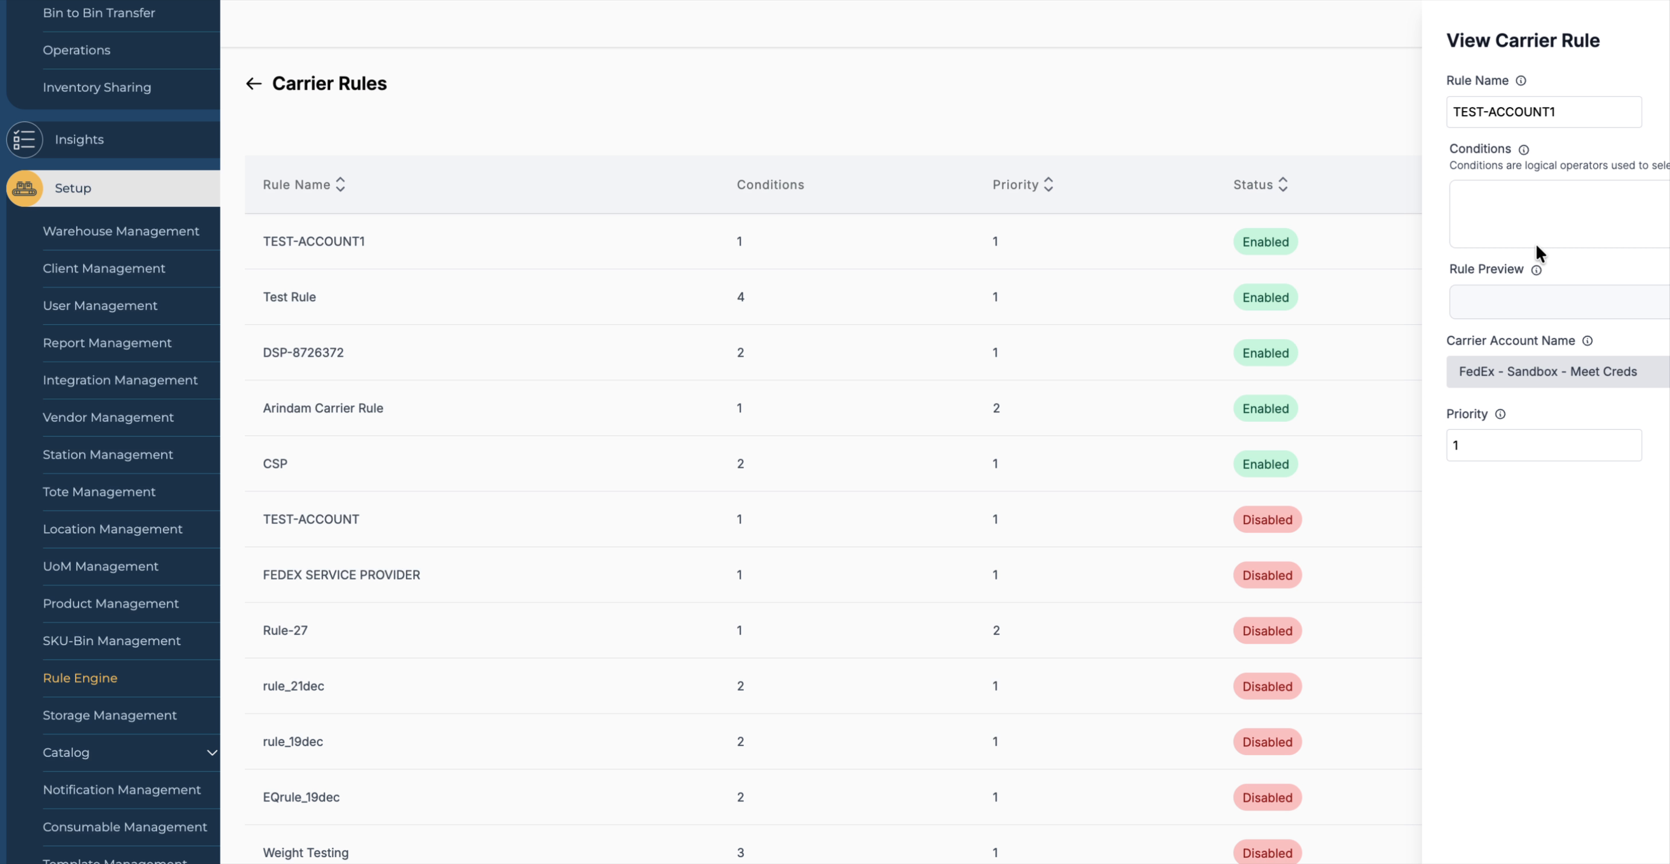The image size is (1670, 864).
Task: Open rule_21dec row
Action: pyautogui.click(x=833, y=686)
